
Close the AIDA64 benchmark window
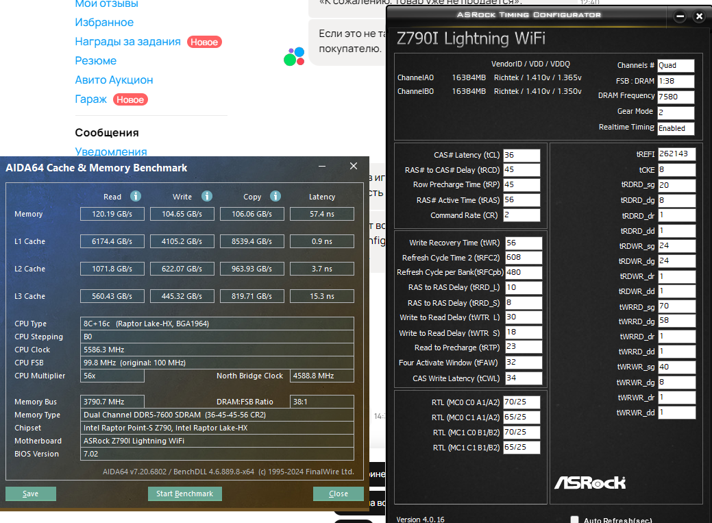pyautogui.click(x=354, y=167)
